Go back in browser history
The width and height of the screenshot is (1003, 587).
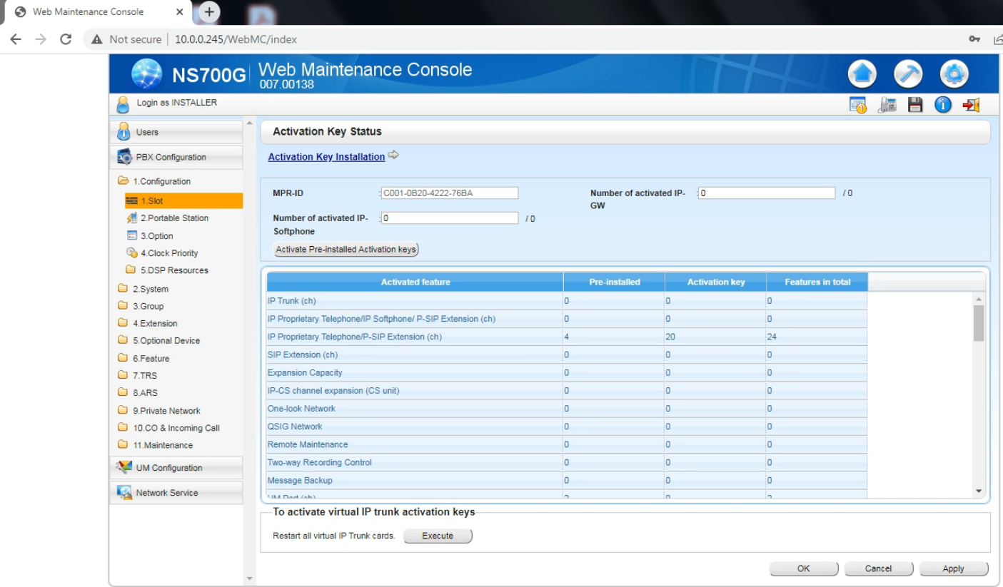click(16, 39)
